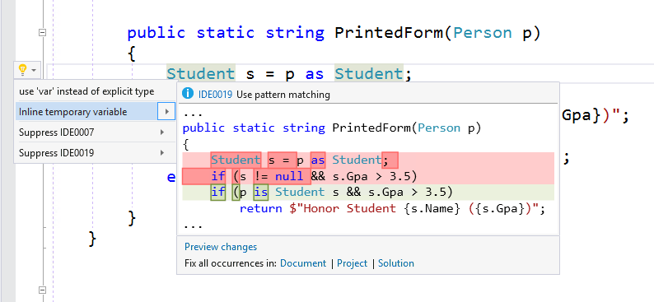Image resolution: width=654 pixels, height=302 pixels.
Task: Expand the Inline temporary variable submenu arrow
Action: click(x=167, y=112)
